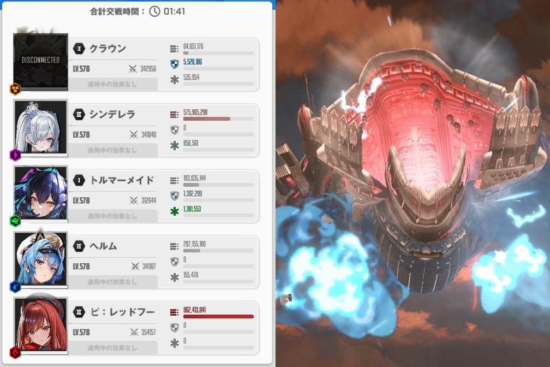
Task: Click the clock icon beside total battle time
Action: pos(154,11)
